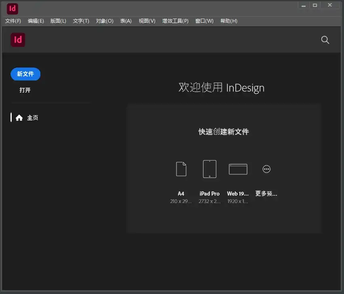The height and width of the screenshot is (294, 344).
Task: Open the 编辑(E) menu
Action: click(36, 21)
